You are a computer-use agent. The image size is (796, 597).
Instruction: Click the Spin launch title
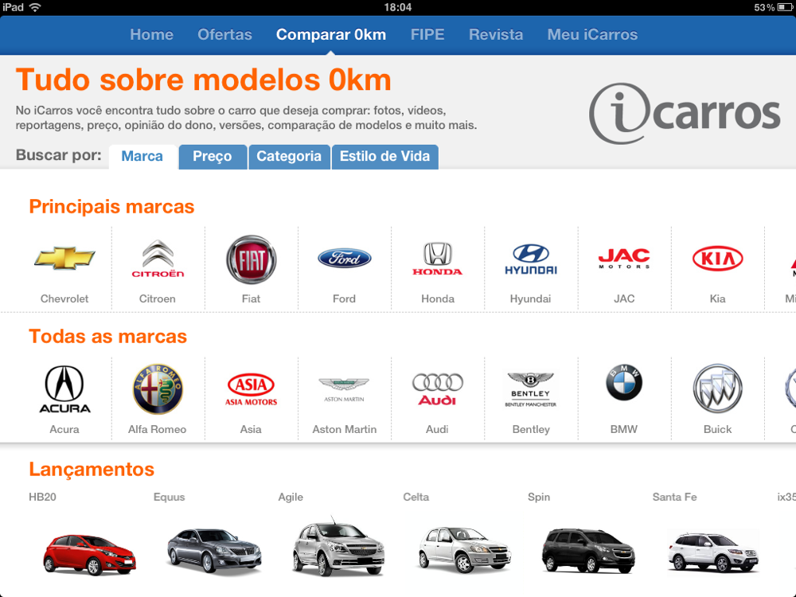point(539,497)
